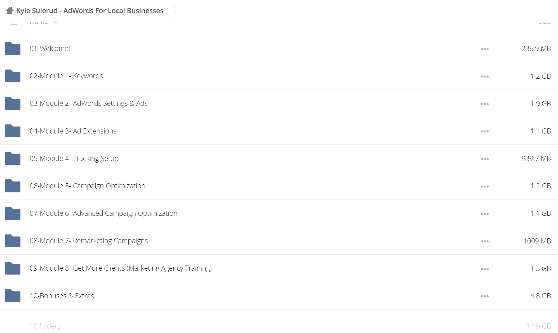This screenshot has height=333, width=558.
Task: Expand actions for 07-Module 6- Advanced Campaign Optimization
Action: point(485,214)
